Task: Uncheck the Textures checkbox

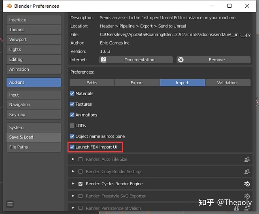Action: [72, 104]
